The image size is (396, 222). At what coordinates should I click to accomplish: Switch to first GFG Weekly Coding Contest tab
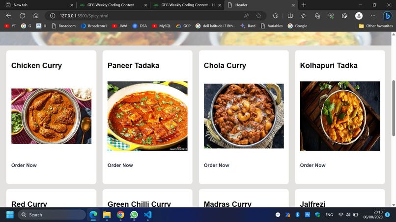tap(113, 5)
